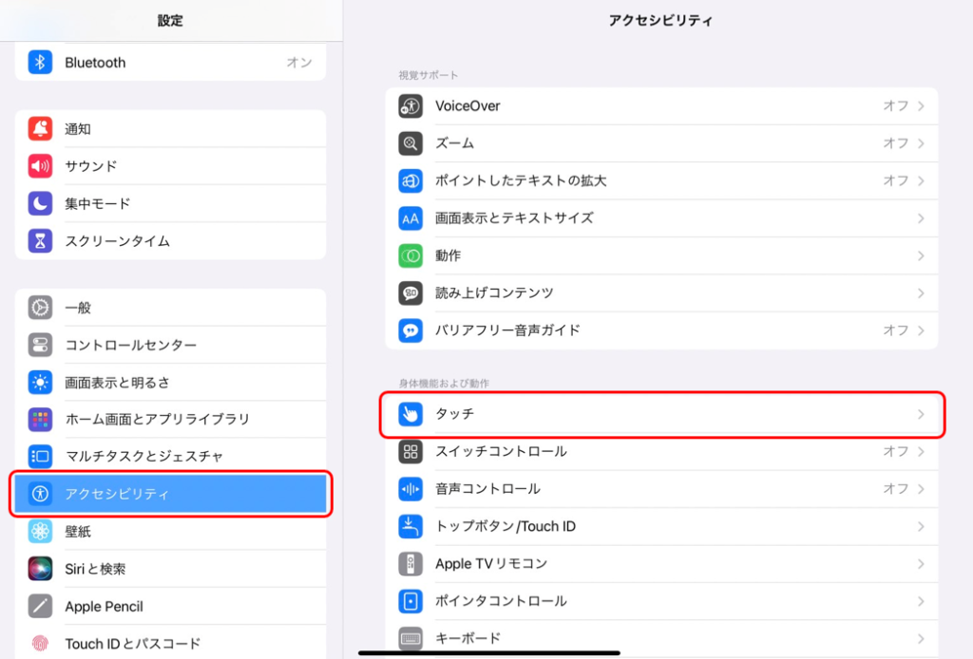Tap the red 通知 bell icon

pos(40,128)
